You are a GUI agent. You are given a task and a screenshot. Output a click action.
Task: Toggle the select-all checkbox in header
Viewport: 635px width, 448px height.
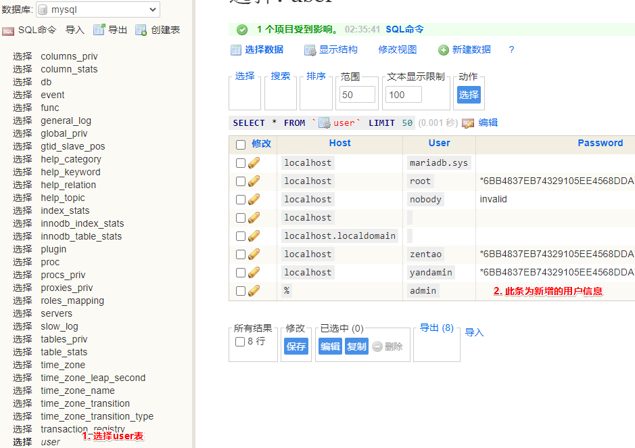tap(240, 144)
